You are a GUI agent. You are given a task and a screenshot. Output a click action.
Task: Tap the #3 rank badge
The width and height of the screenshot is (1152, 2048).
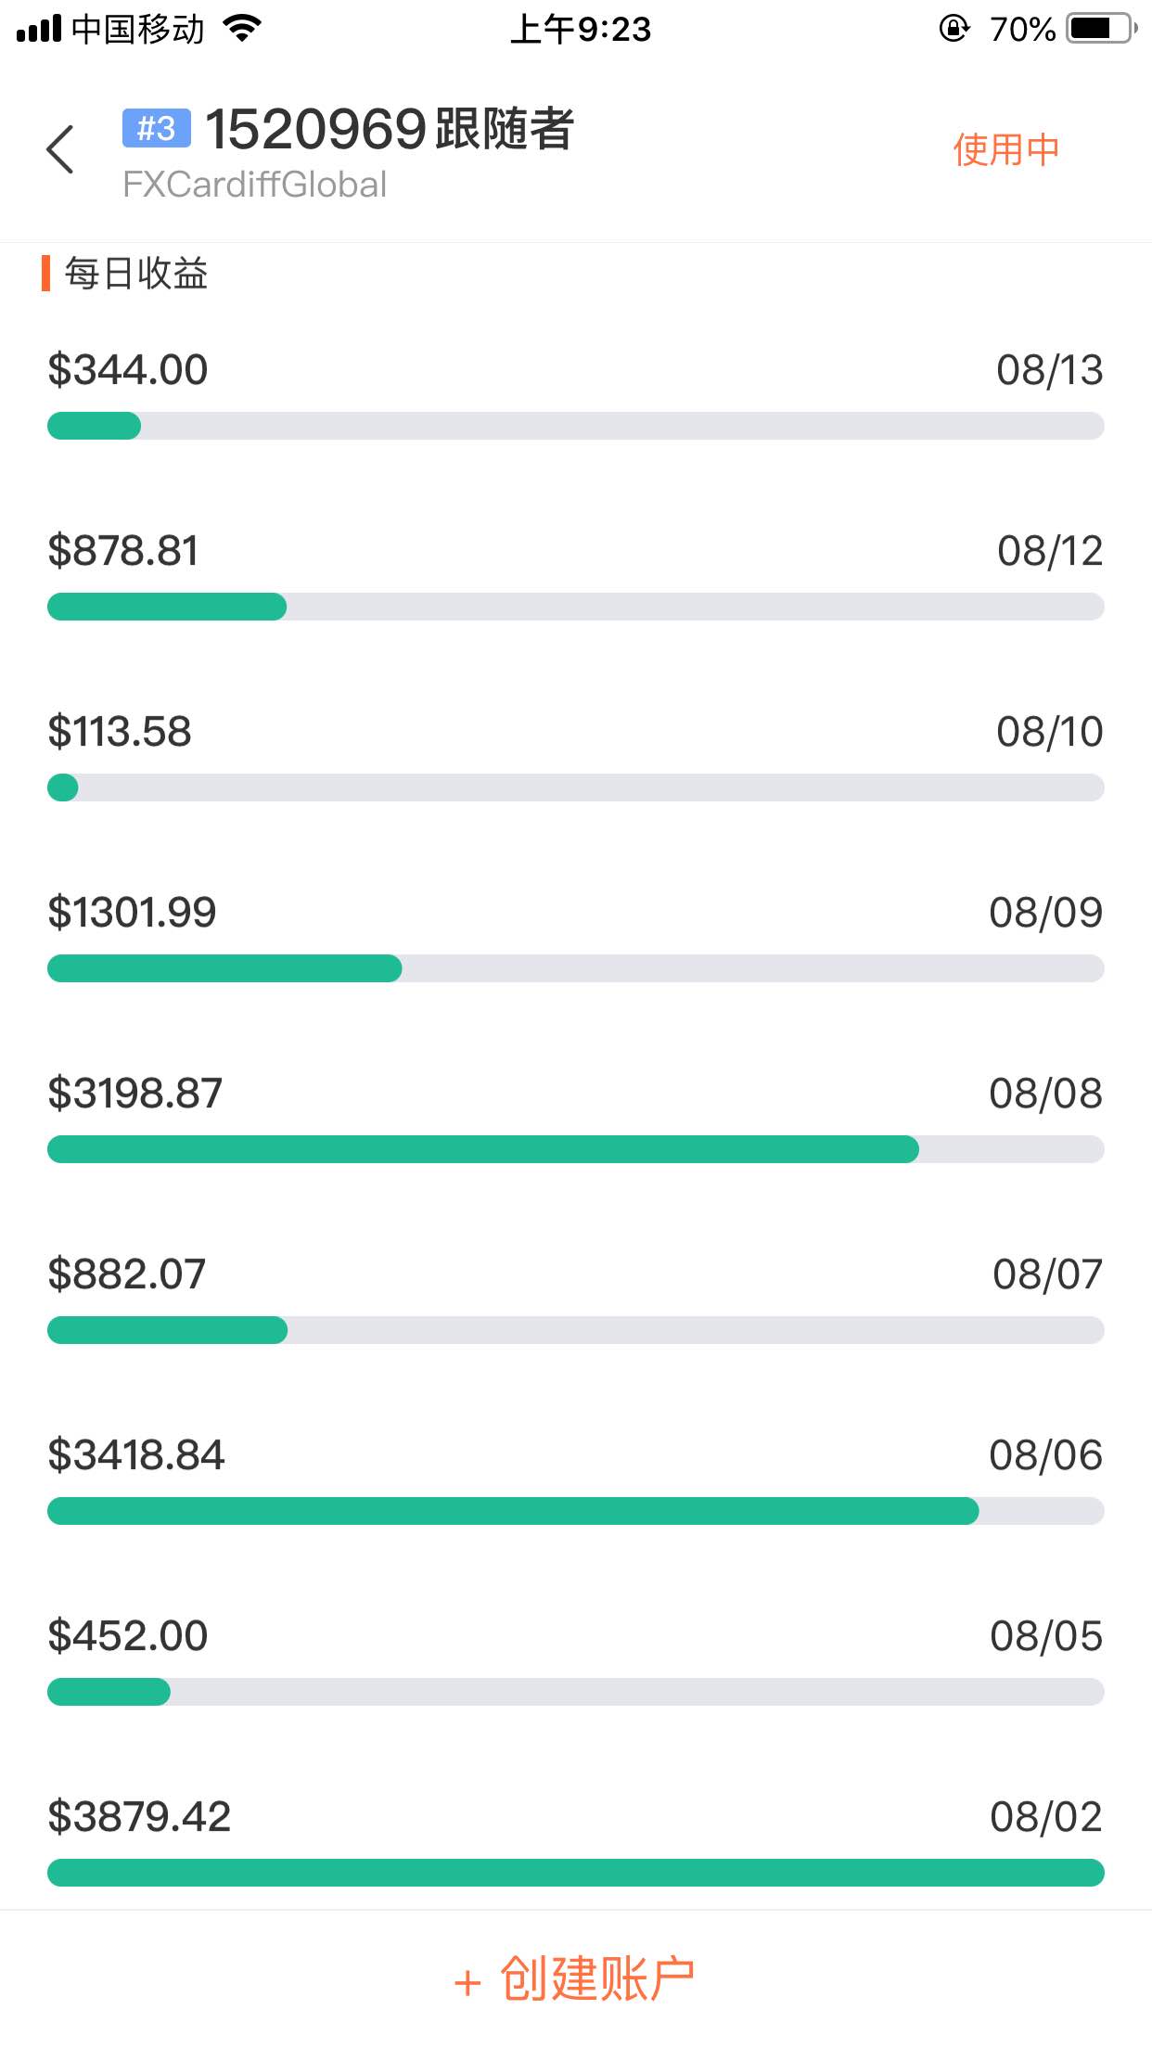click(x=157, y=128)
